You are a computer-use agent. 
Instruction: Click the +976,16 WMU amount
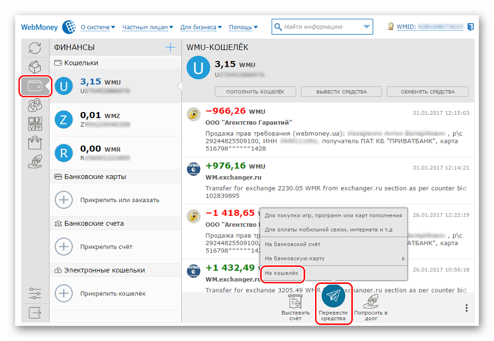(x=235, y=166)
